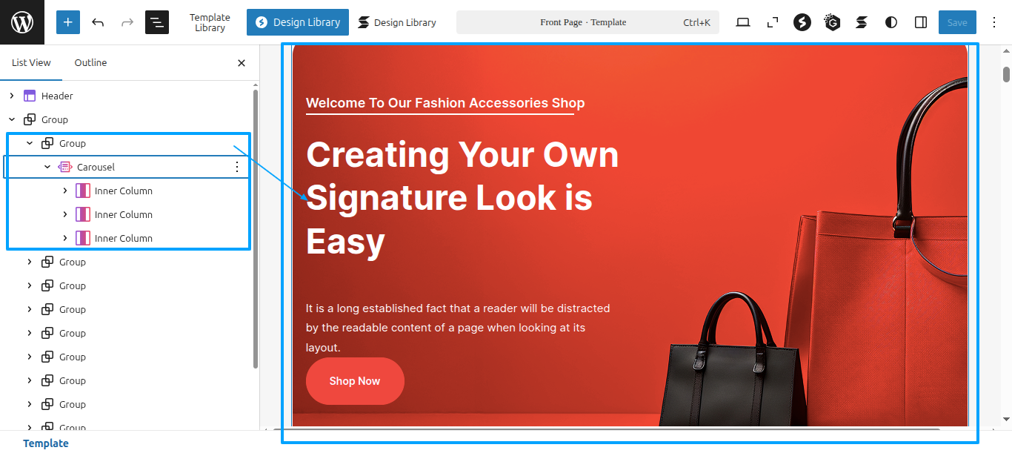Click the Carousel block options dots

coord(237,167)
